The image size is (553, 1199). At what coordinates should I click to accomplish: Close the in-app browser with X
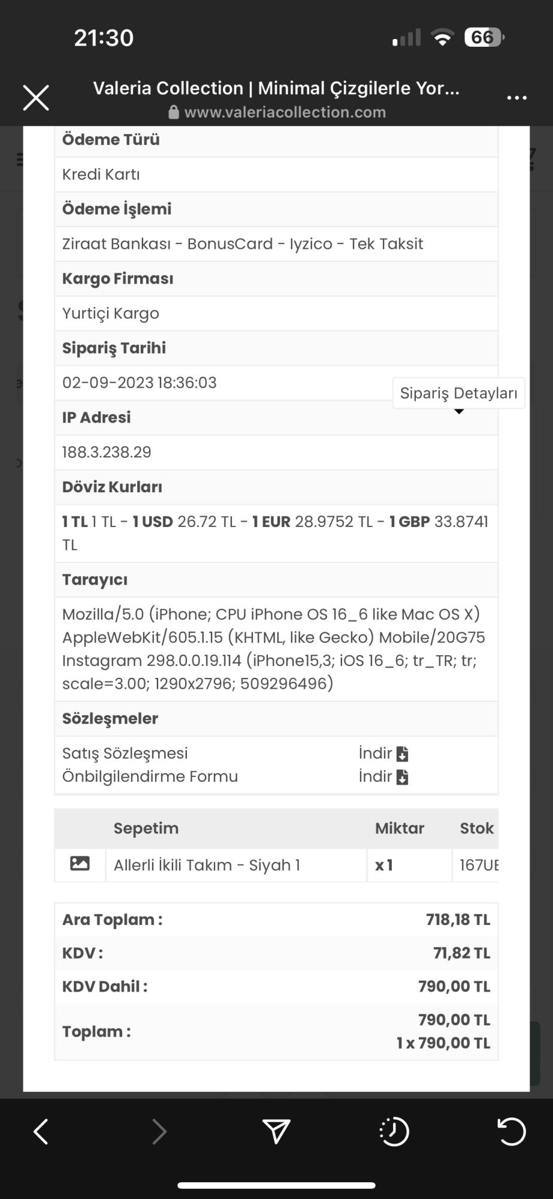point(36,98)
